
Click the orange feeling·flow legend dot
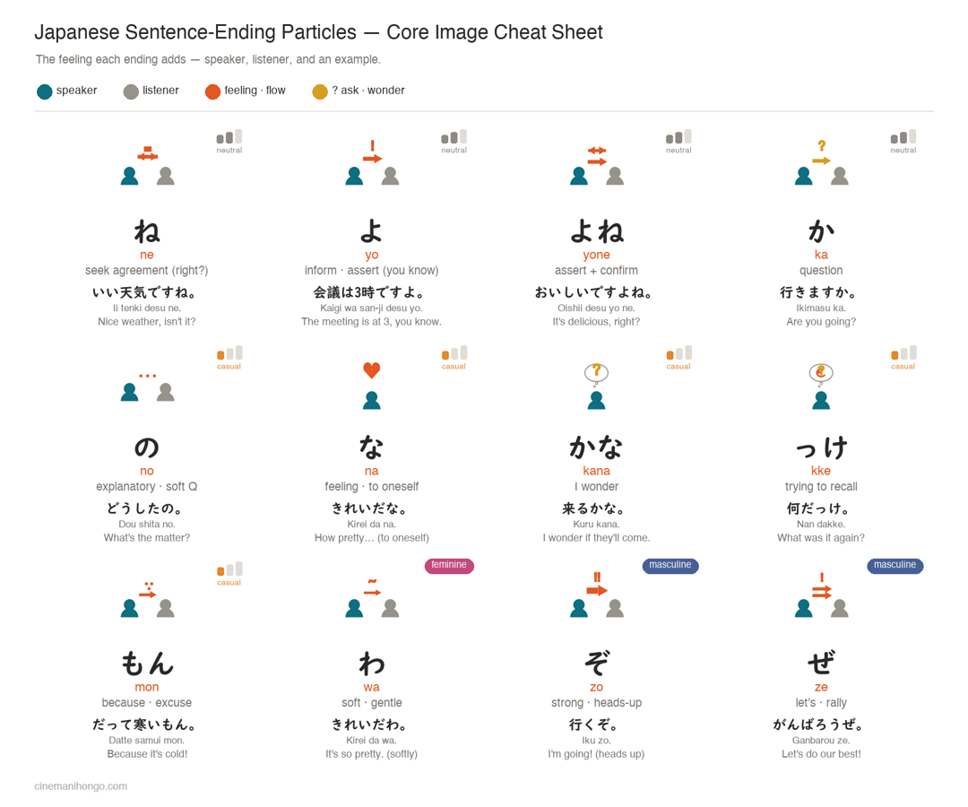[x=213, y=91]
